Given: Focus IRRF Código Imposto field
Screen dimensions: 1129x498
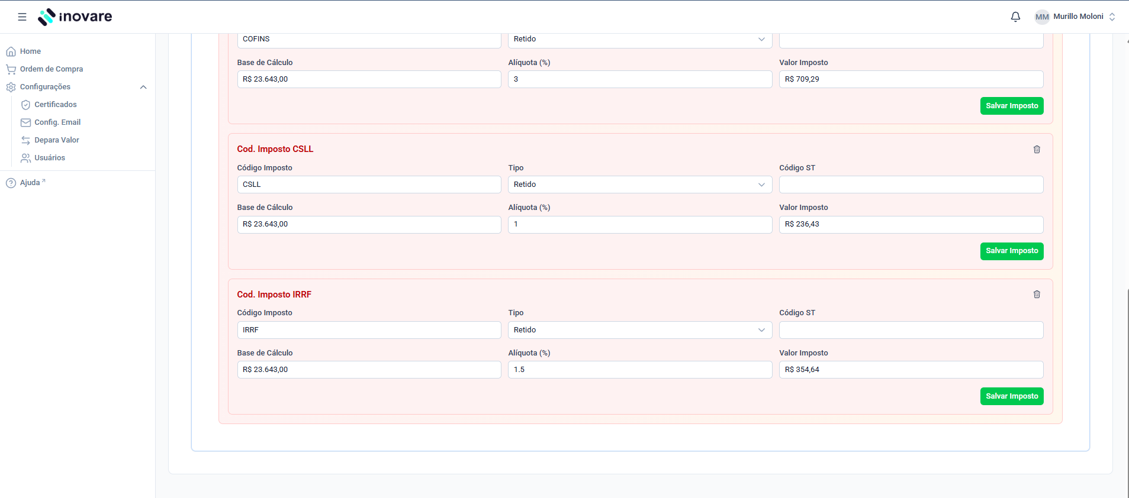Looking at the screenshot, I should [x=369, y=330].
